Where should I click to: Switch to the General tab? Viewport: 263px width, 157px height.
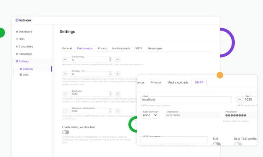[67, 48]
